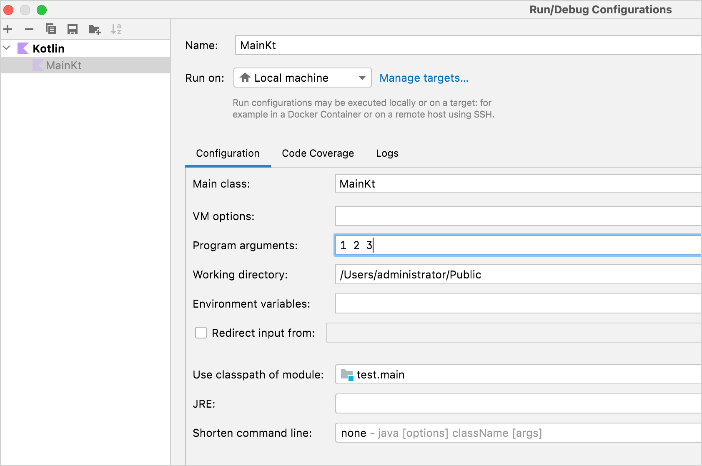
Task: Select the Kotlin group label in the tree
Action: tap(48, 48)
